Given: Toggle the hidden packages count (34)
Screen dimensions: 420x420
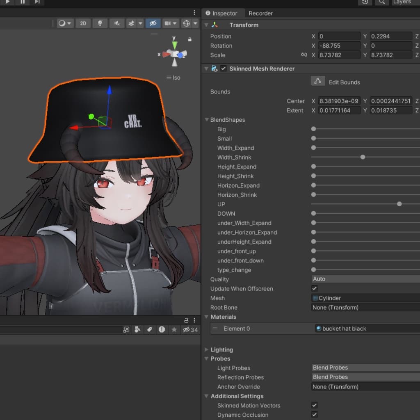Looking at the screenshot, I should [190, 330].
